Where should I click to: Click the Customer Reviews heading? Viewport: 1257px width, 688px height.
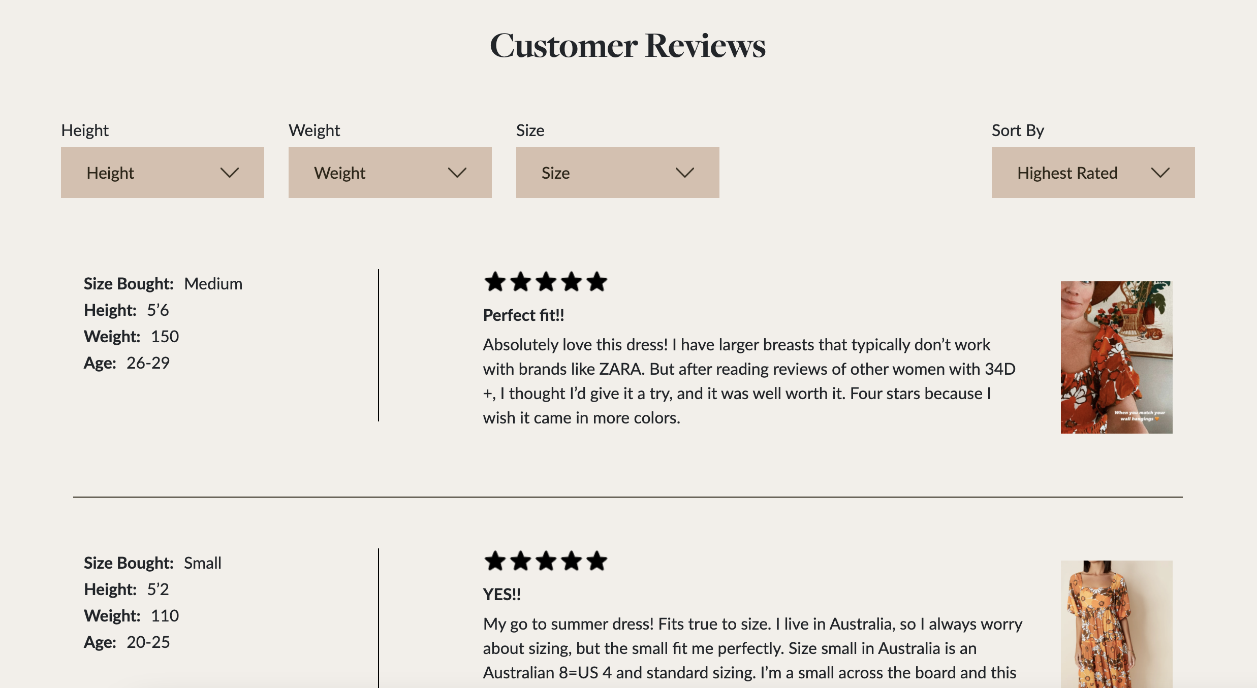pyautogui.click(x=628, y=46)
